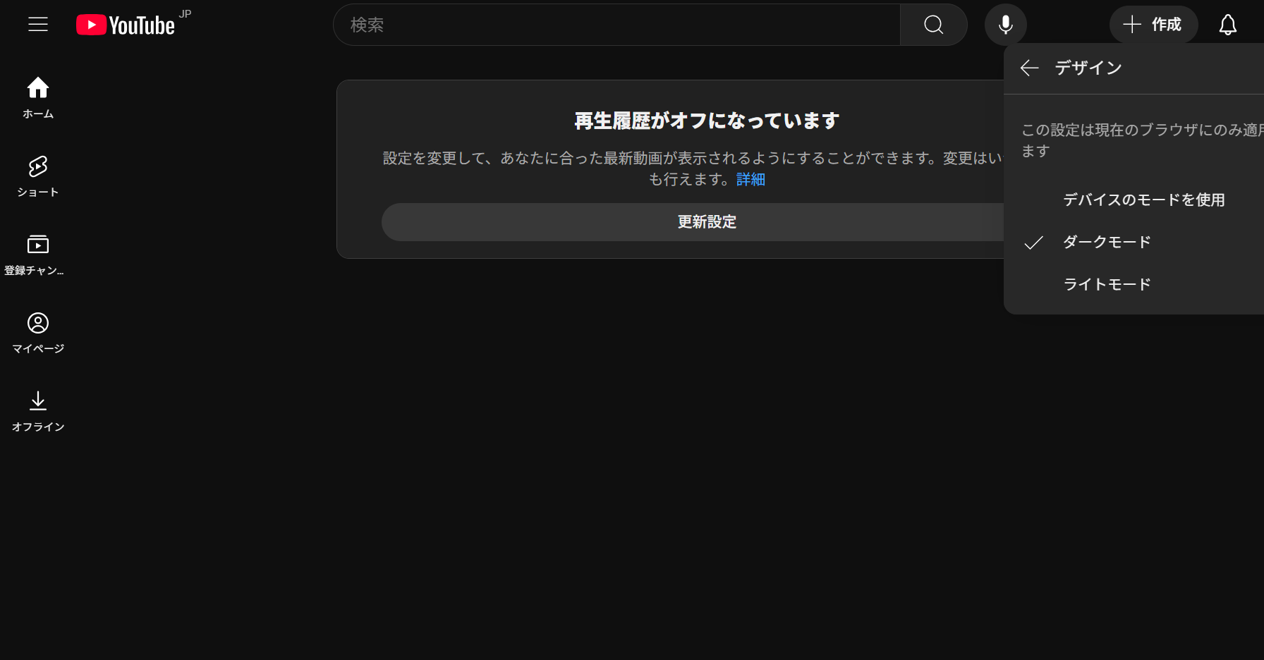The width and height of the screenshot is (1264, 660).
Task: Open subscriptions (登録チャンネル) in sidebar
Action: click(38, 254)
